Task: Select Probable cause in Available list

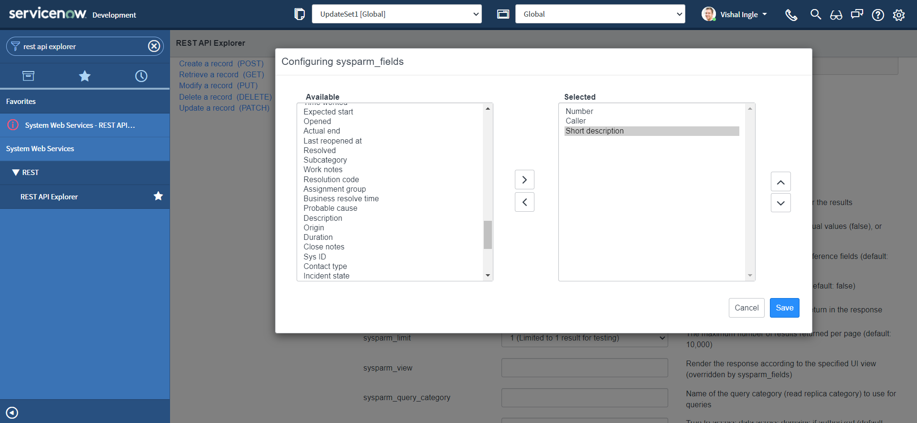Action: coord(330,208)
